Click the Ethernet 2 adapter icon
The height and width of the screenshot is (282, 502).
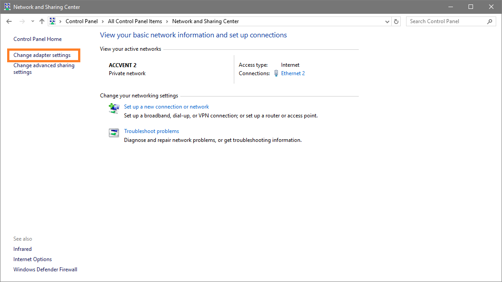[276, 73]
